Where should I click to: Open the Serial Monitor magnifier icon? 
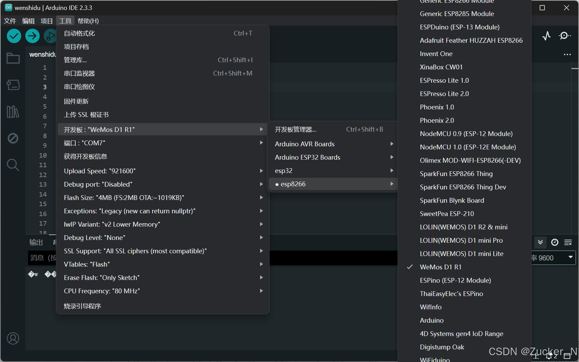565,36
